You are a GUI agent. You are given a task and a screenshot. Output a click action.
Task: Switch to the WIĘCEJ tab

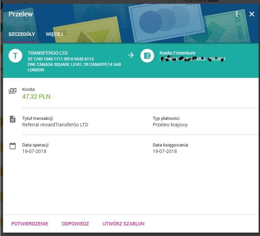[x=54, y=34]
